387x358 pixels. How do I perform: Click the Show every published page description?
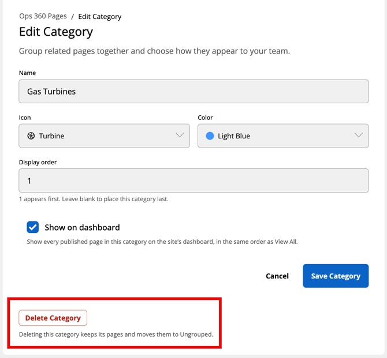tap(162, 242)
